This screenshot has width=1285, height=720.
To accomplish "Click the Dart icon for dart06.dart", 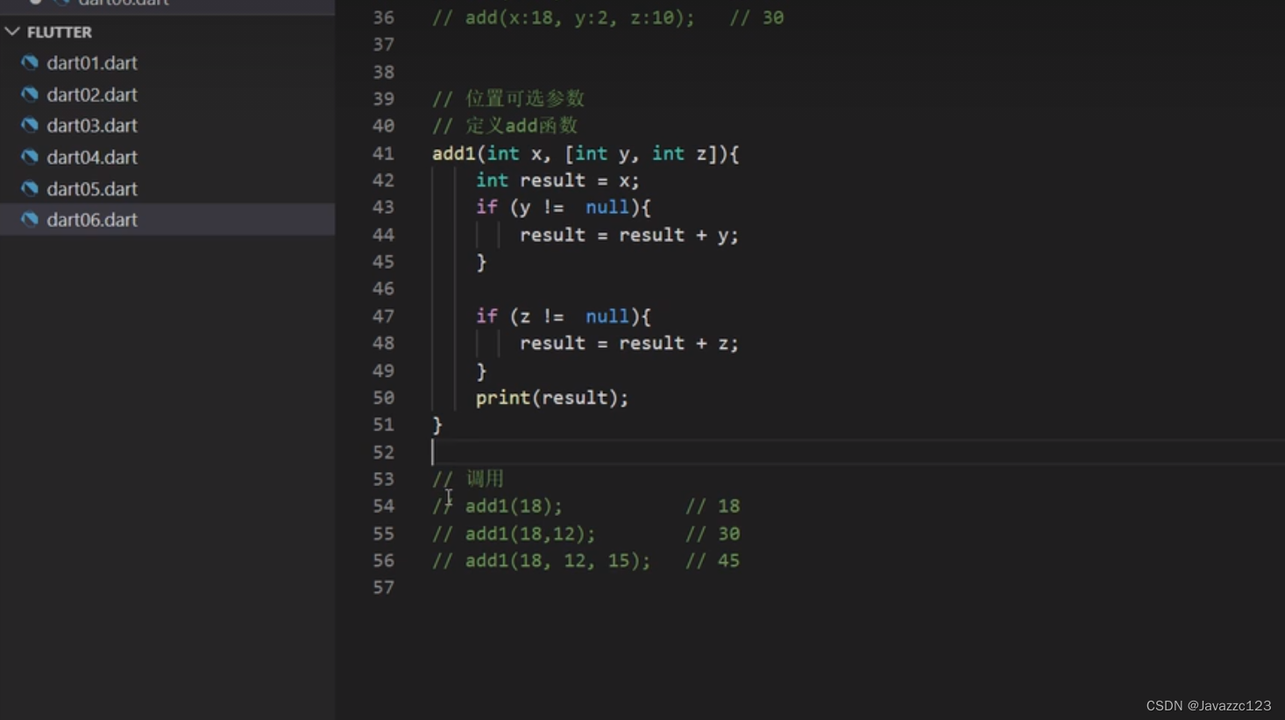I will pos(30,220).
